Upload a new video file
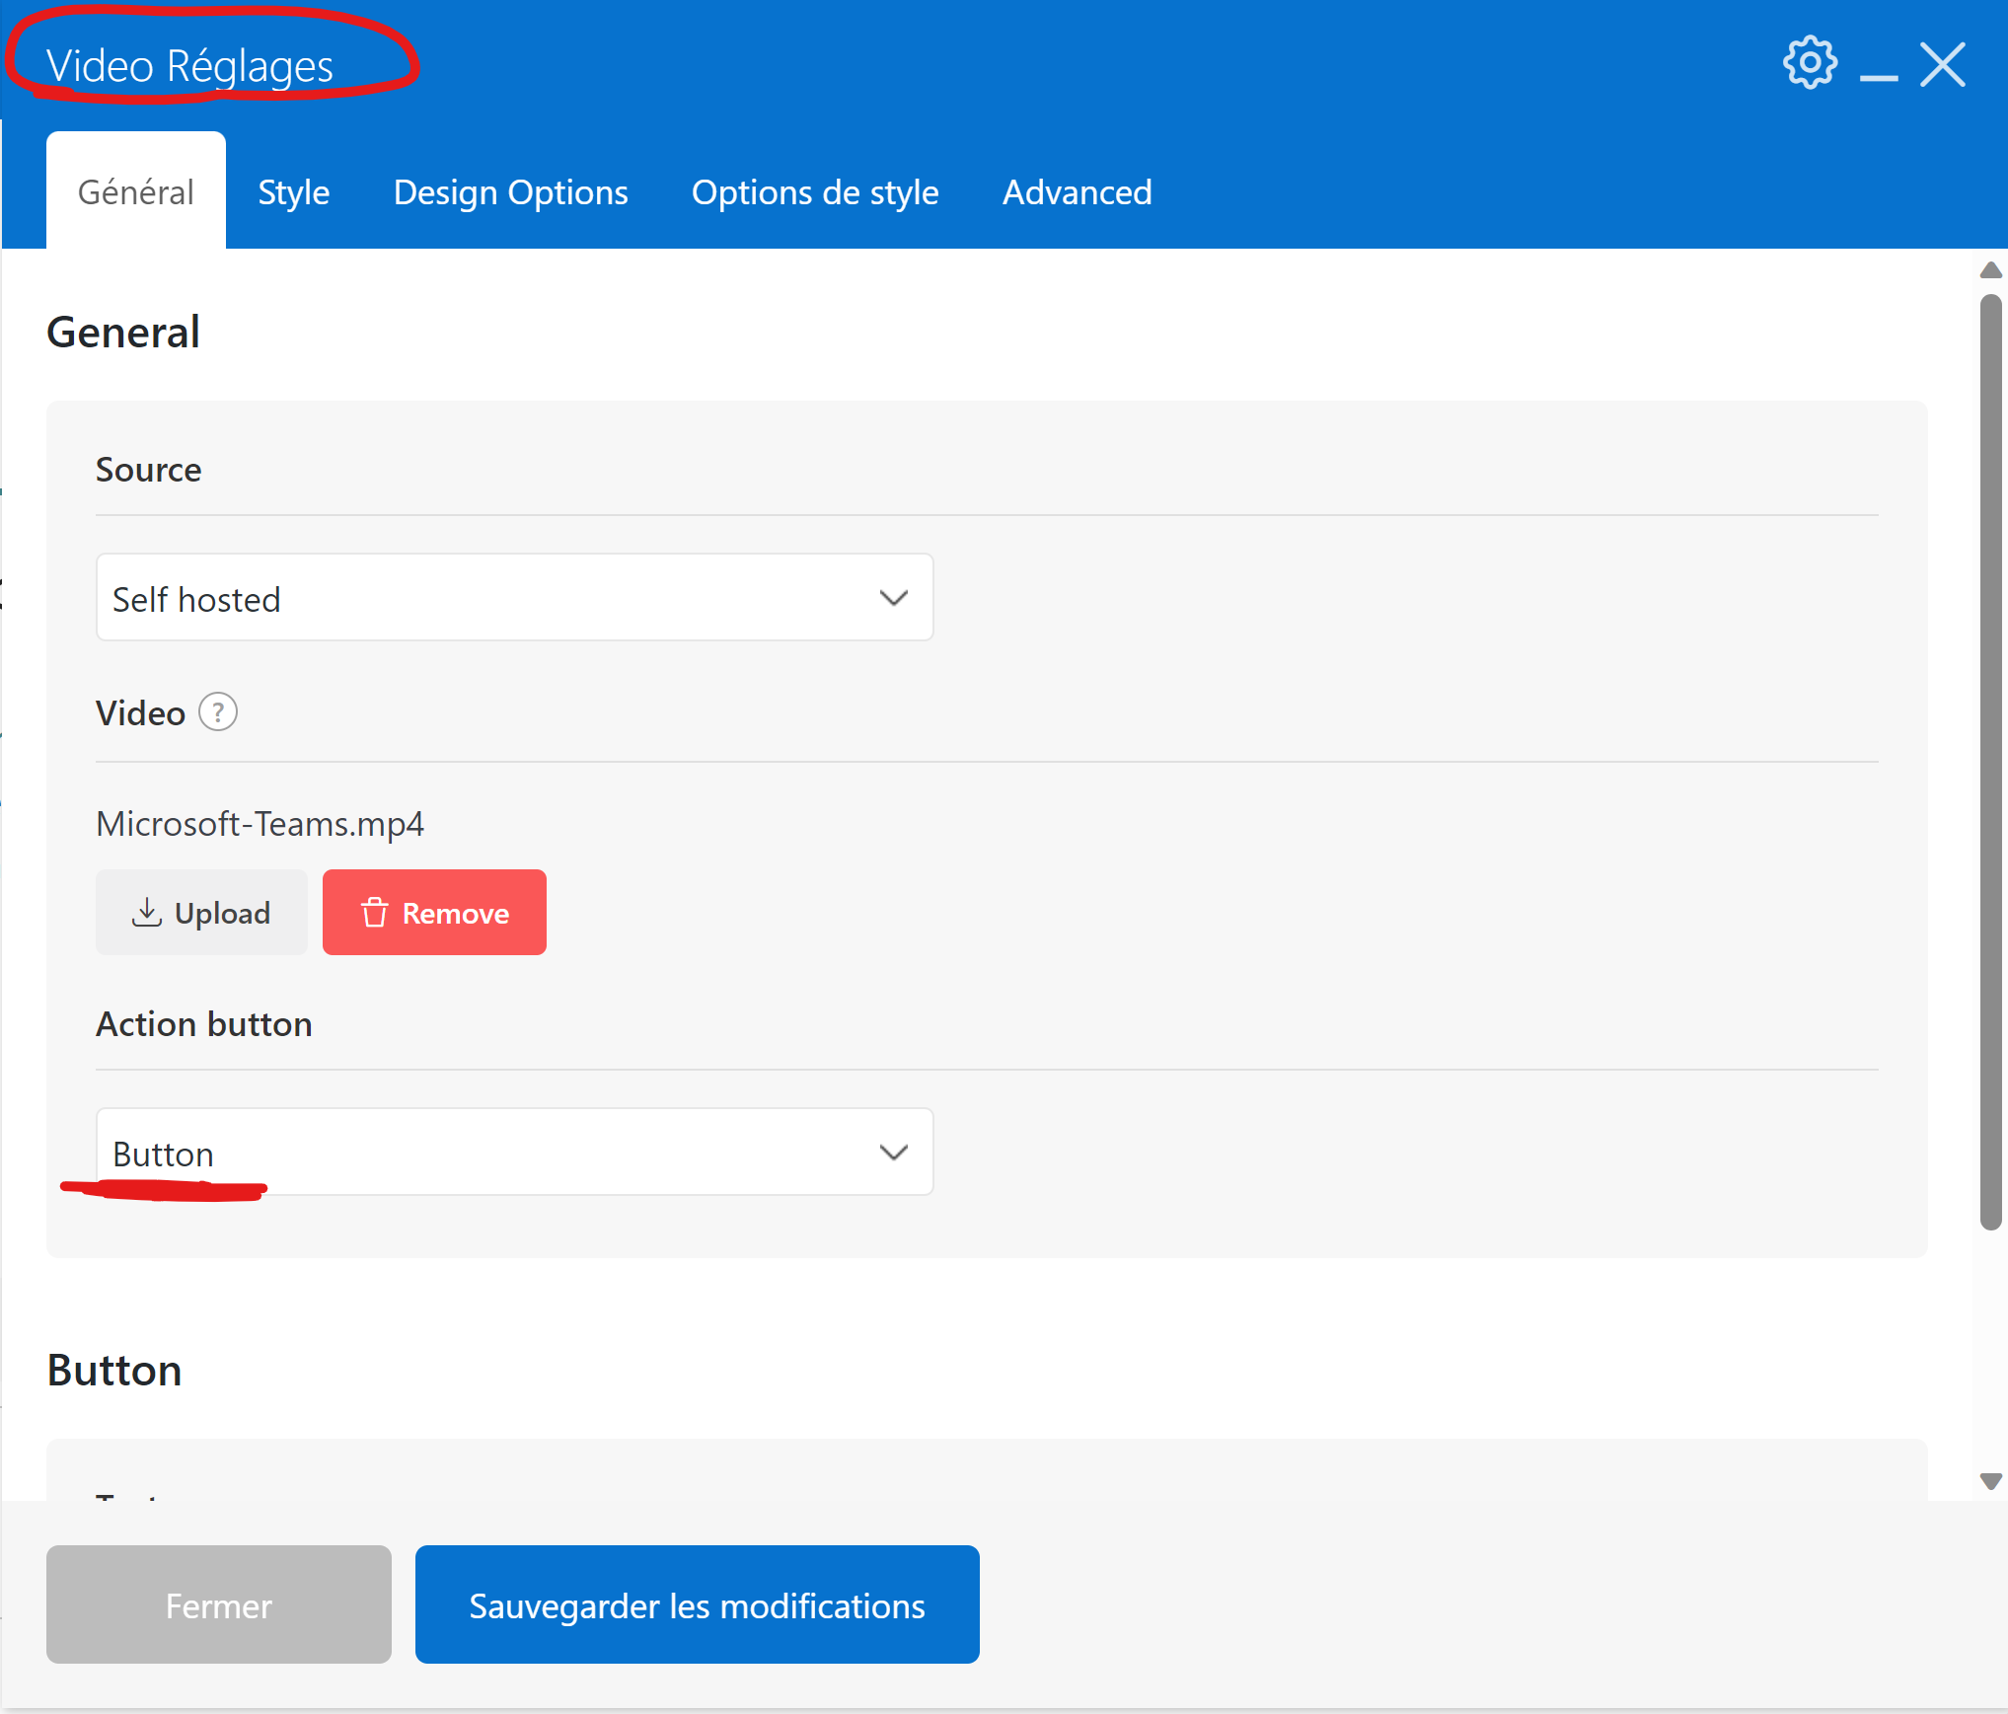The image size is (2008, 1714). tap(201, 913)
